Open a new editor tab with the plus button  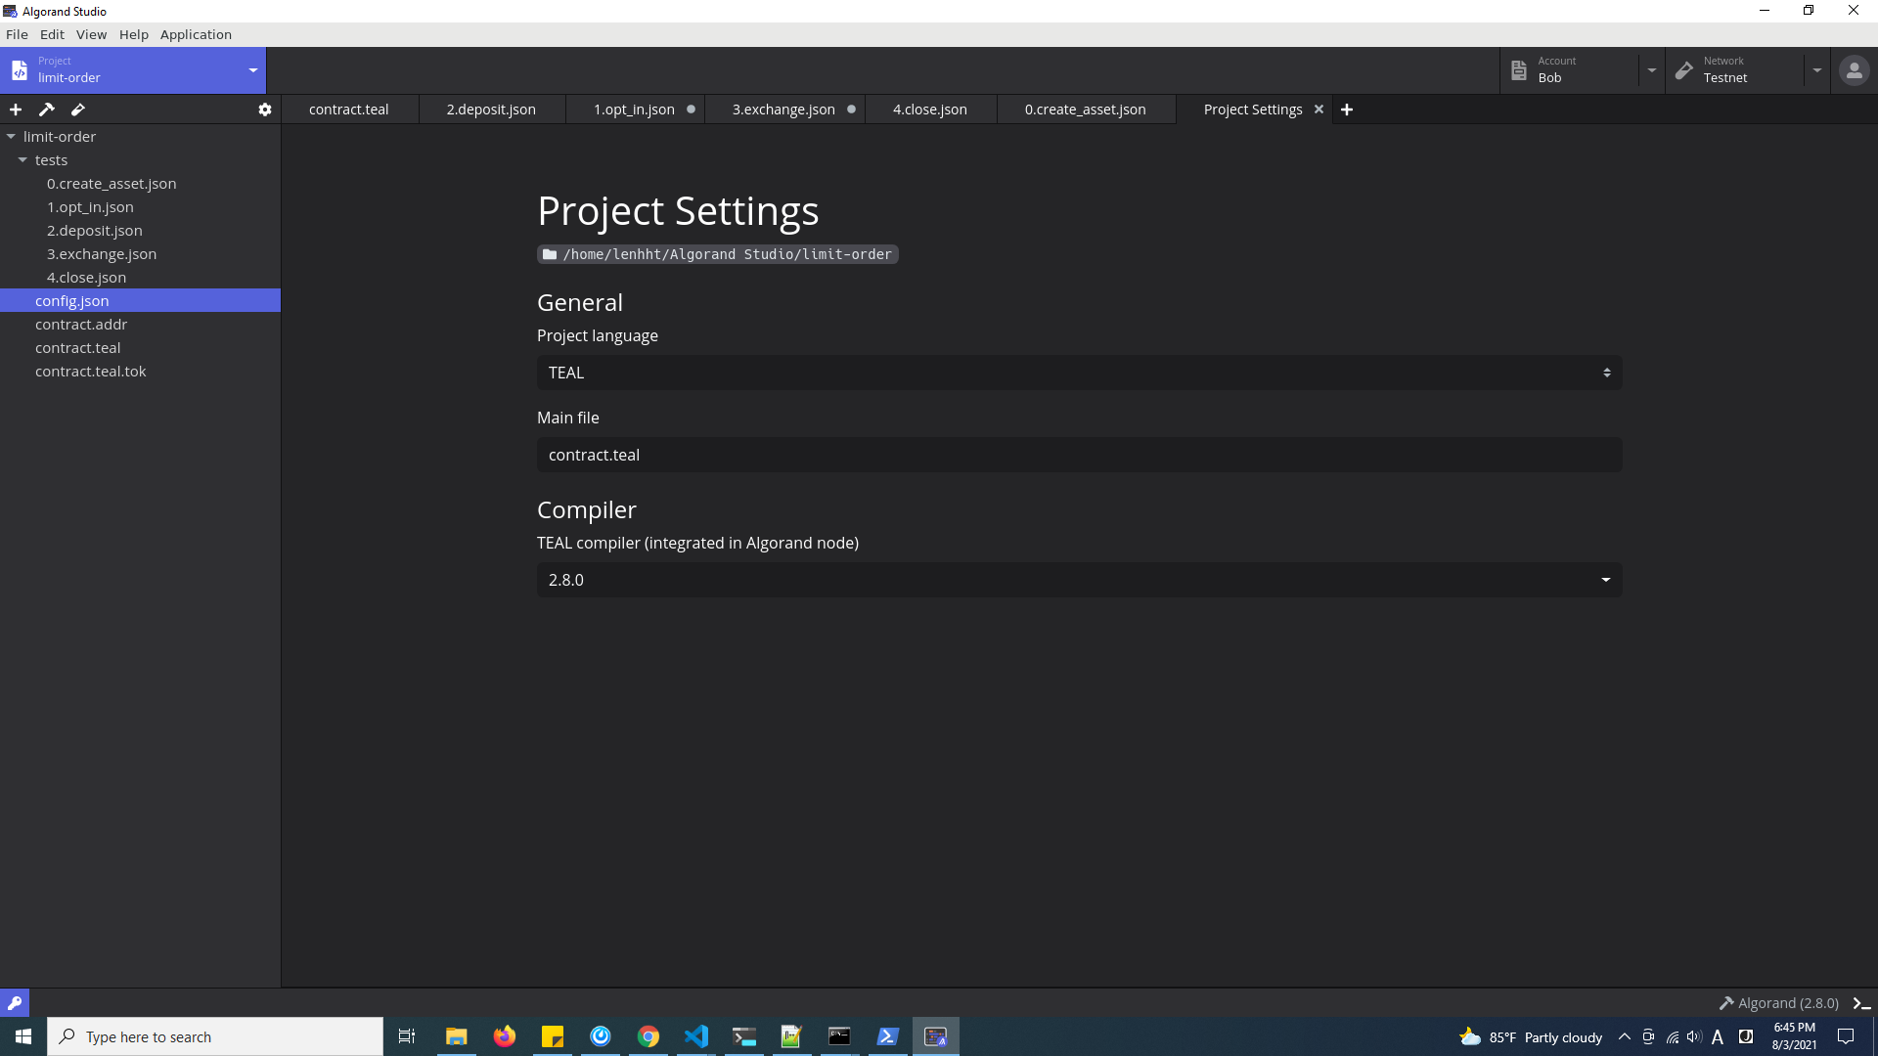1347,110
